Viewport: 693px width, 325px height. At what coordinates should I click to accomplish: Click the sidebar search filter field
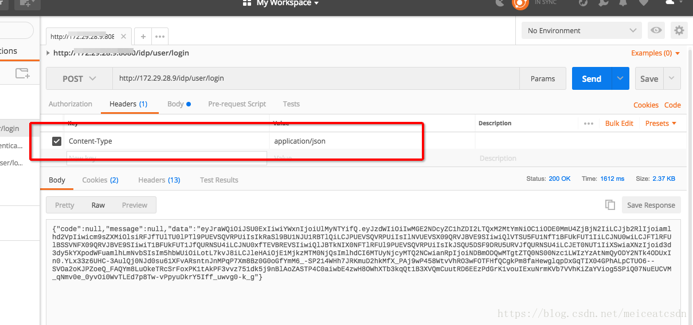click(x=16, y=30)
